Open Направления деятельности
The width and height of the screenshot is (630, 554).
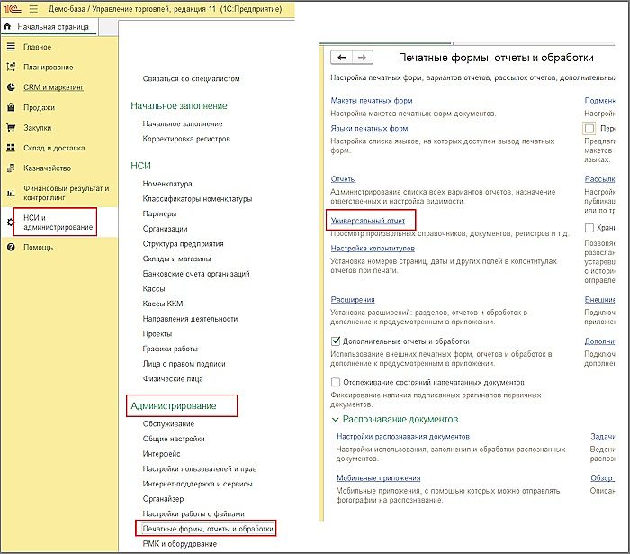(x=190, y=319)
